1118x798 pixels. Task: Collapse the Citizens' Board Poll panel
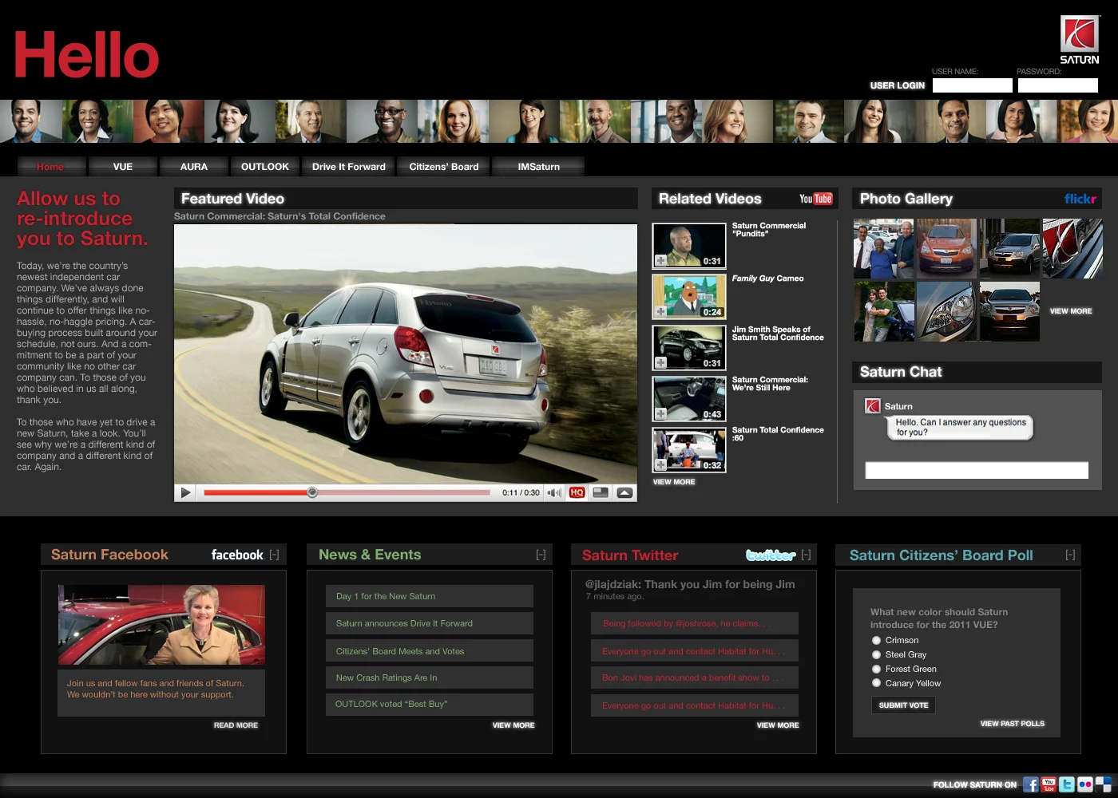point(1070,555)
